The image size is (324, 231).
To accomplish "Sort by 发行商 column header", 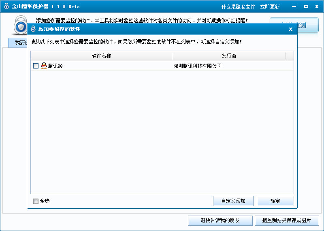I will [x=229, y=56].
